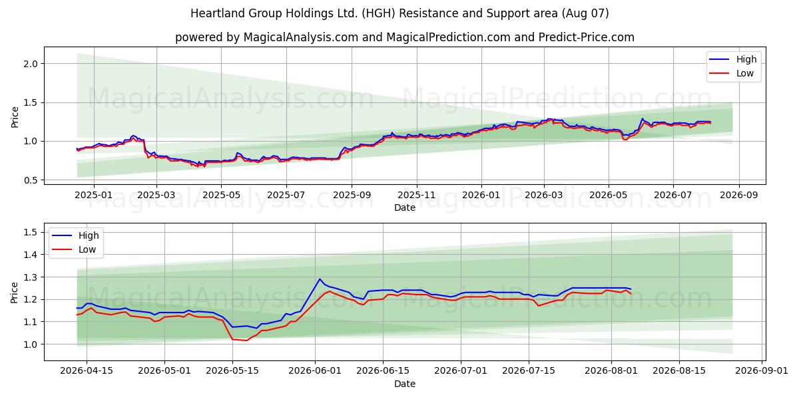Click the bottom chart's 'Price' axis label
Image resolution: width=799 pixels, height=399 pixels.
click(x=15, y=292)
